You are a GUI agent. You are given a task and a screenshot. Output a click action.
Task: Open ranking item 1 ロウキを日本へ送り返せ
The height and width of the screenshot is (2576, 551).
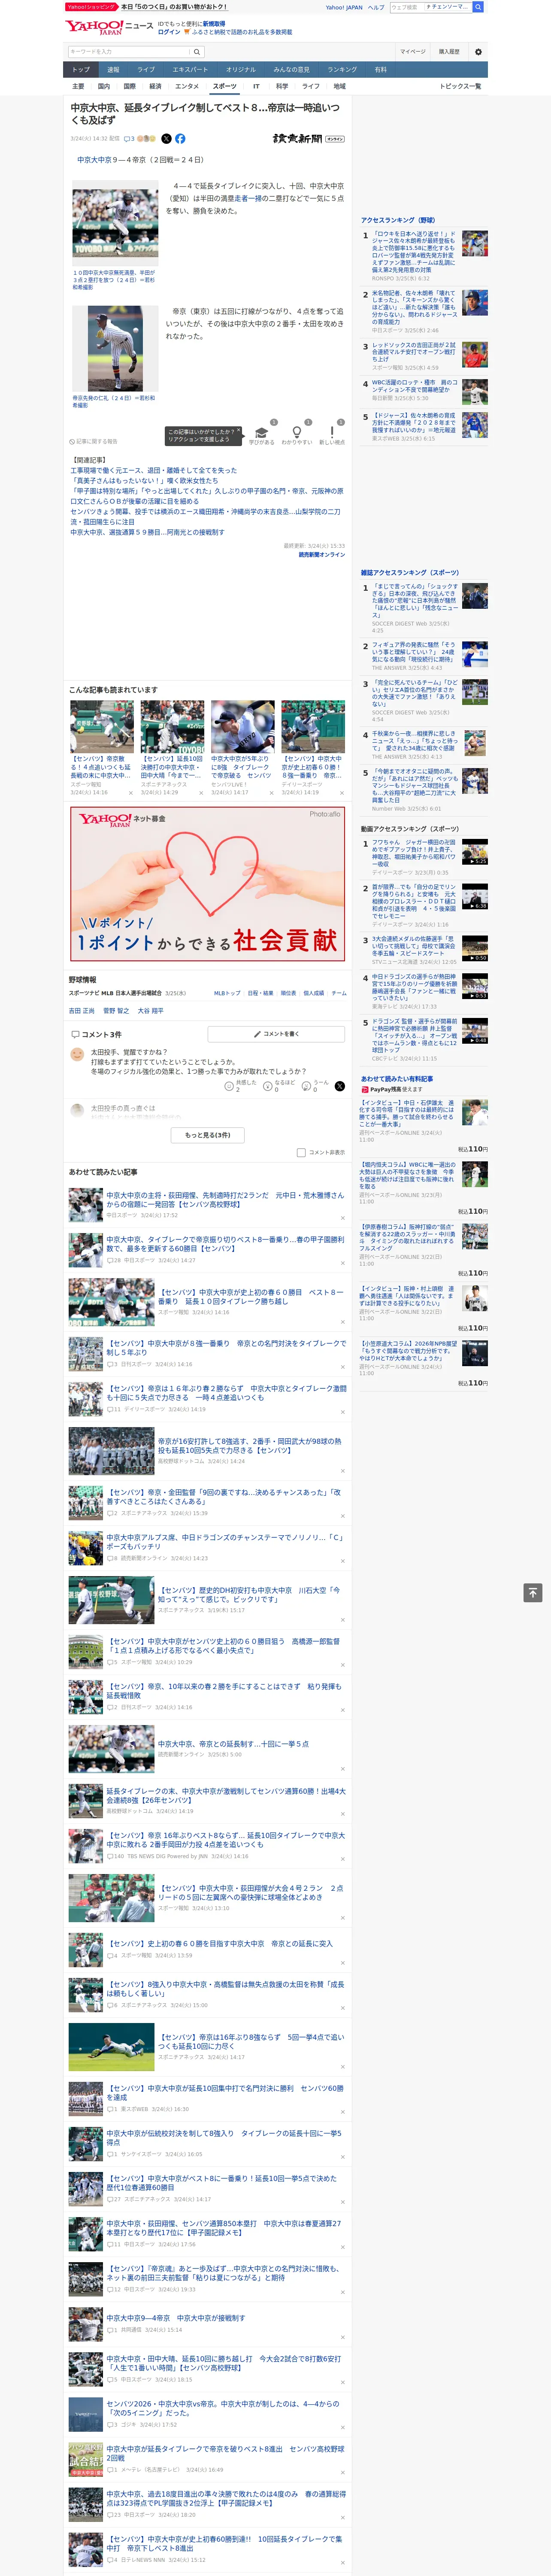414,251
